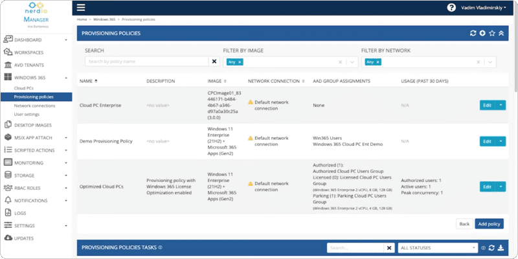The height and width of the screenshot is (259, 518).
Task: Click the Add policy button
Action: [489, 223]
